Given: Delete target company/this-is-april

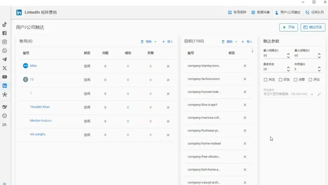Looking at the screenshot, I should pyautogui.click(x=245, y=105).
